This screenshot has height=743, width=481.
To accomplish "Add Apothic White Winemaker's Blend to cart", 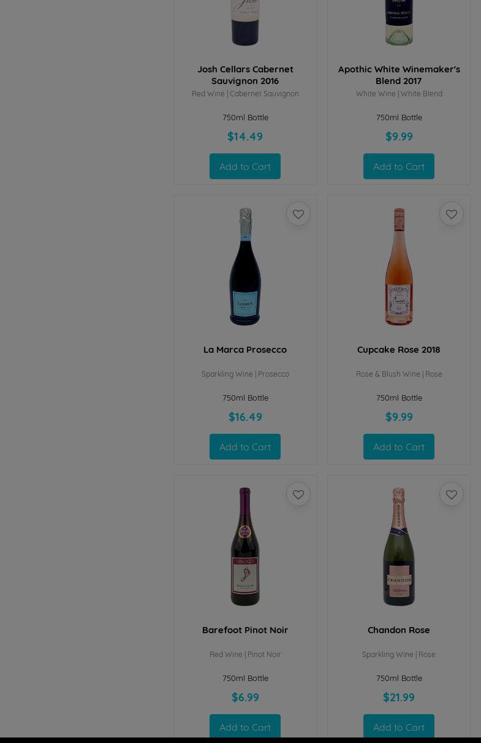I will (399, 166).
